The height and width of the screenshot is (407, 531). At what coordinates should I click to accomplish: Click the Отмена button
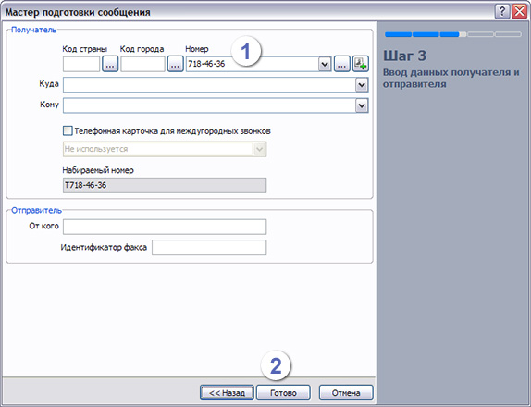coord(346,393)
